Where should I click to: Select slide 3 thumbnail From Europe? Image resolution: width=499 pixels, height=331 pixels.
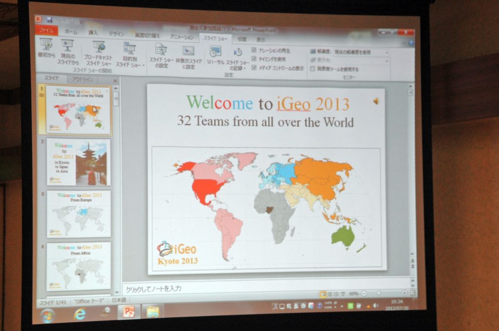[78, 213]
